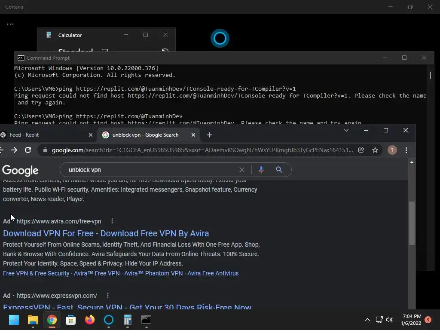The image size is (440, 330).
Task: Open the notification count badge
Action: point(428,320)
